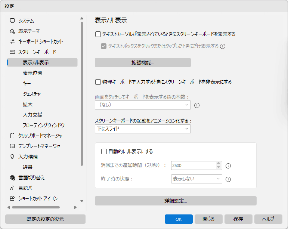Enable テキストカーソル表示時にスクリーンキーボード表示 checkbox
Image resolution: width=288 pixels, height=229 pixels.
(x=98, y=34)
